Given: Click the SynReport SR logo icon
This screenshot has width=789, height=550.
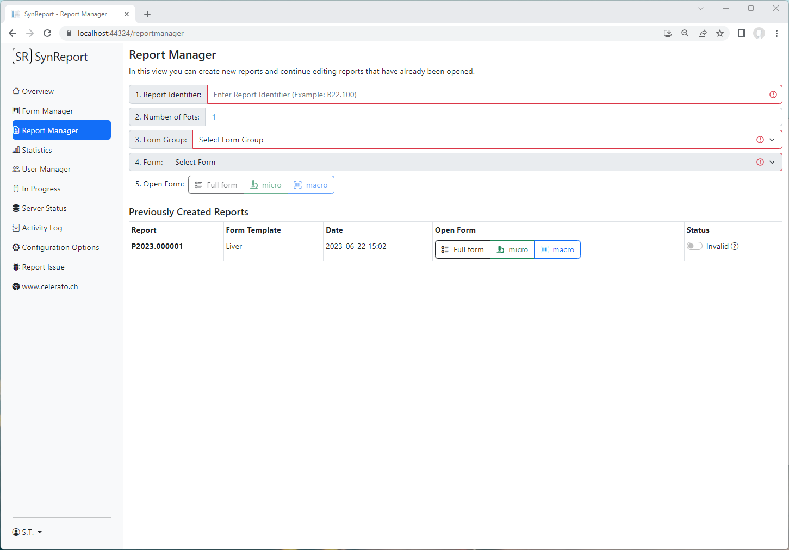Looking at the screenshot, I should click(22, 57).
